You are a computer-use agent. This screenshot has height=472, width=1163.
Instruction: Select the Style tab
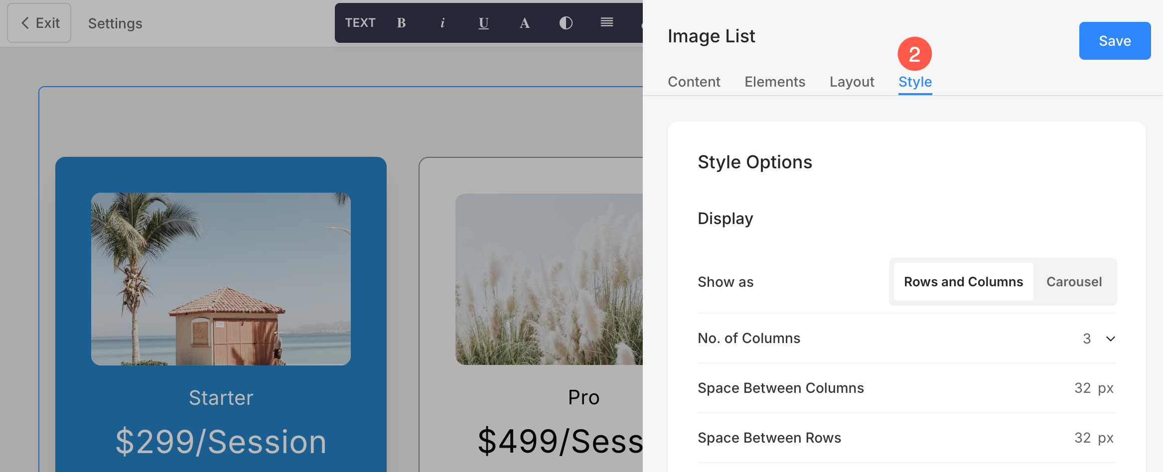915,82
